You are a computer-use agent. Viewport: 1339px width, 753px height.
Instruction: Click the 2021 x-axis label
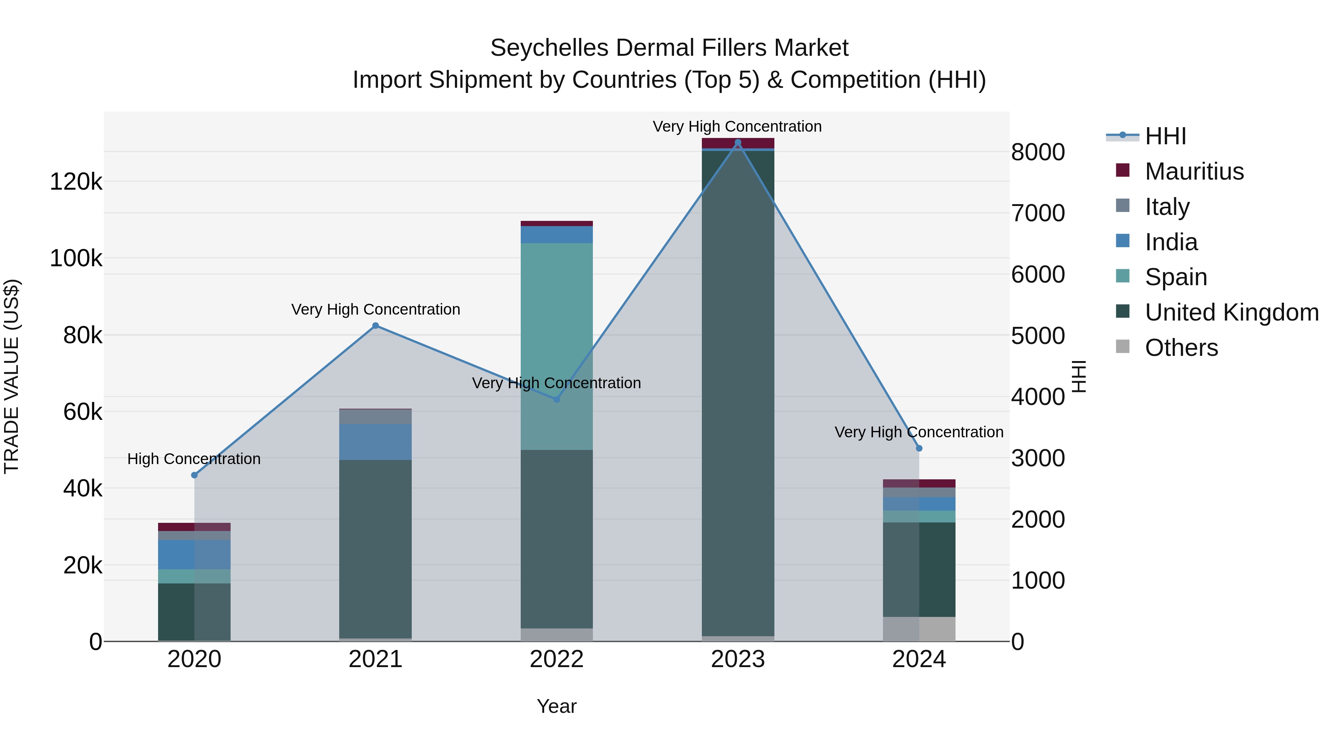coord(375,659)
